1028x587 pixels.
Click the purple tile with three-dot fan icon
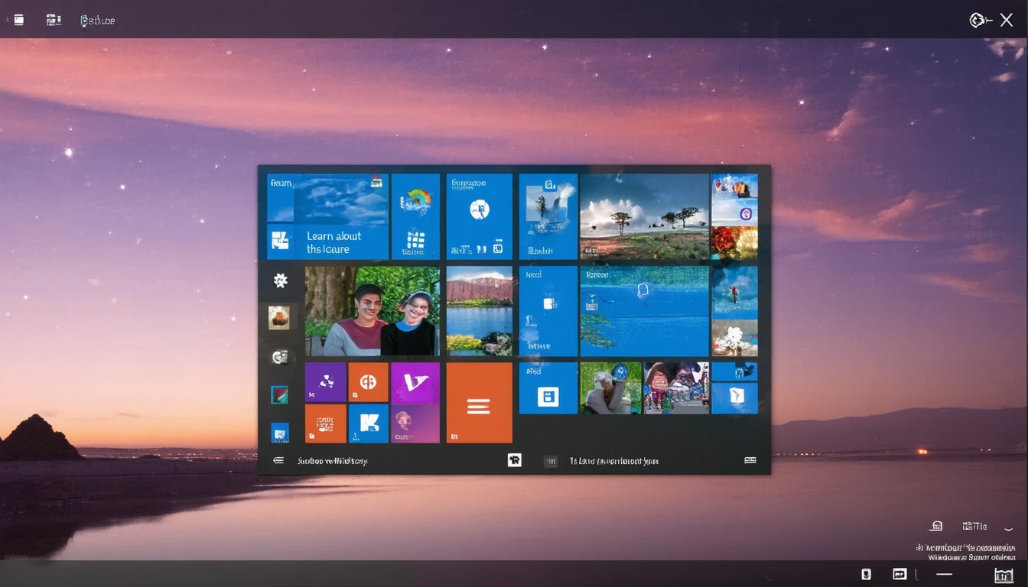[x=326, y=382]
